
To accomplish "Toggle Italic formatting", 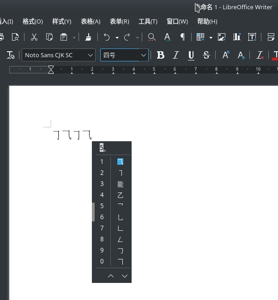I will click(176, 55).
